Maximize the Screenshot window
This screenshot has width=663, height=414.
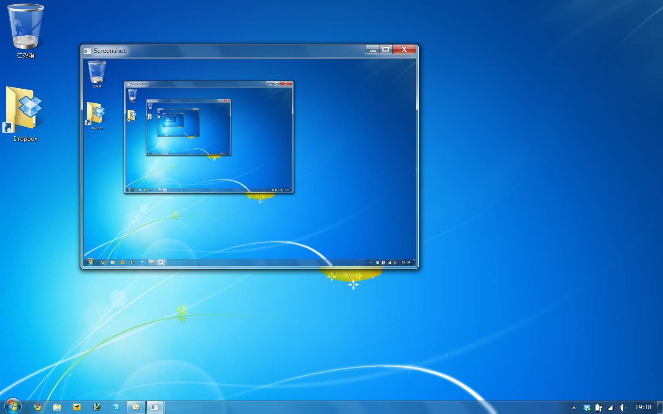pos(386,49)
